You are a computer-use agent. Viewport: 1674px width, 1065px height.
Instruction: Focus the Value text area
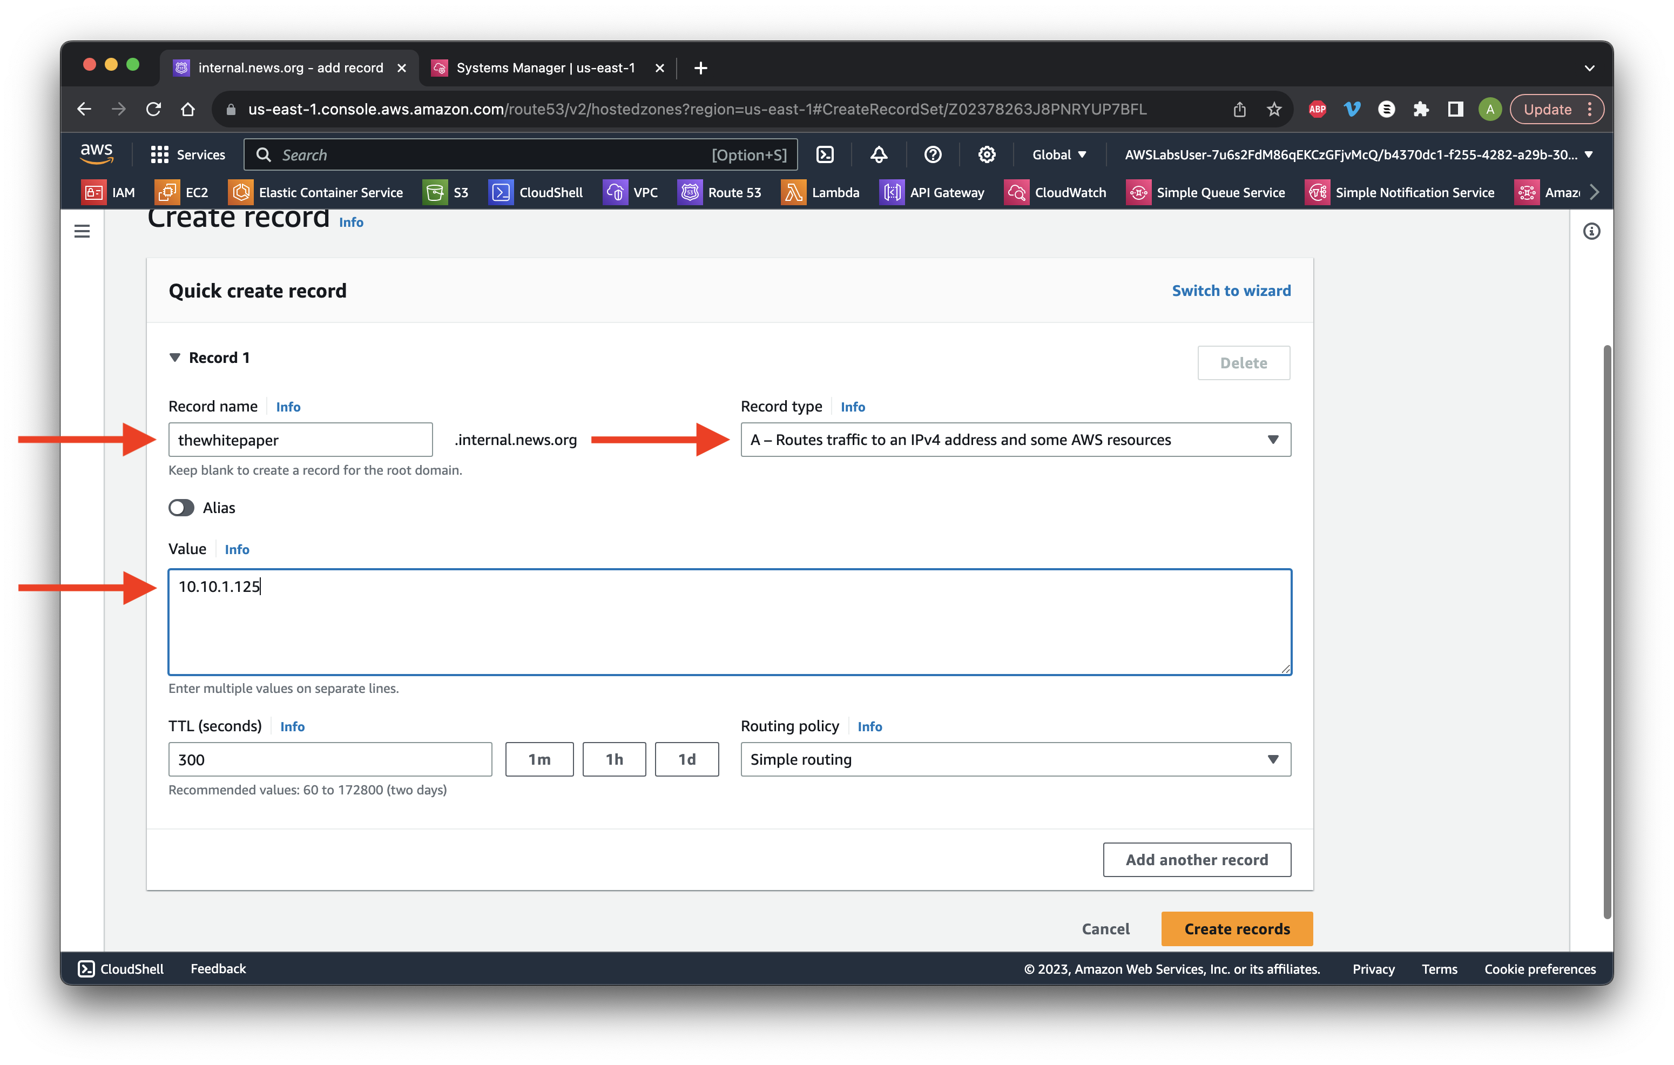pyautogui.click(x=730, y=622)
